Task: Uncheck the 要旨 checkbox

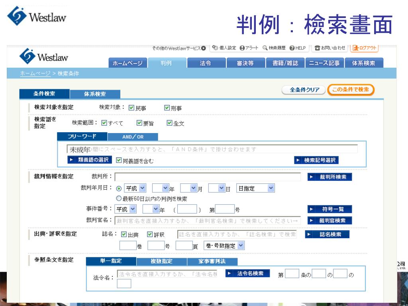Action: coord(139,123)
